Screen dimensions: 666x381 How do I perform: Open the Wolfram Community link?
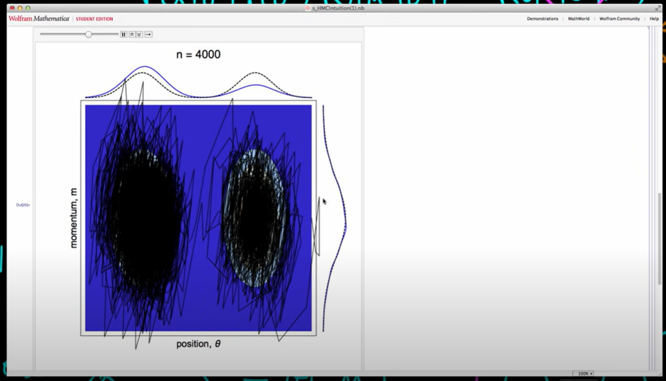point(619,19)
